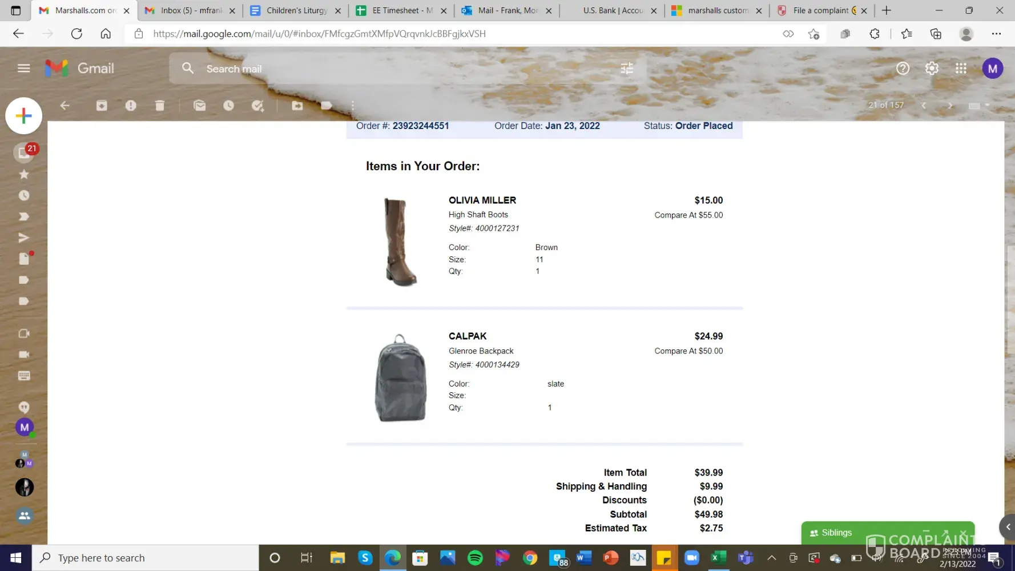This screenshot has height=571, width=1015.
Task: Switch to the Inbox (5) tab
Action: (x=190, y=10)
